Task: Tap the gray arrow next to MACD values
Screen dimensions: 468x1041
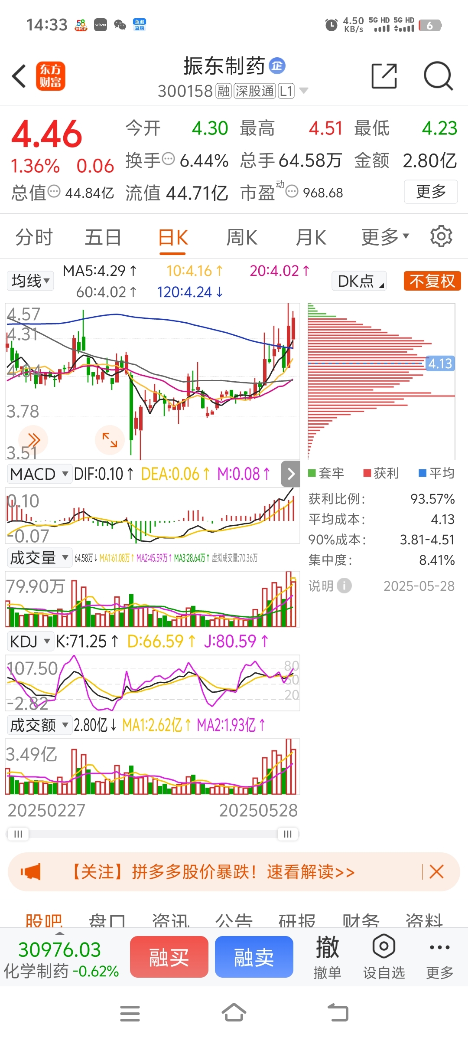Action: [290, 474]
